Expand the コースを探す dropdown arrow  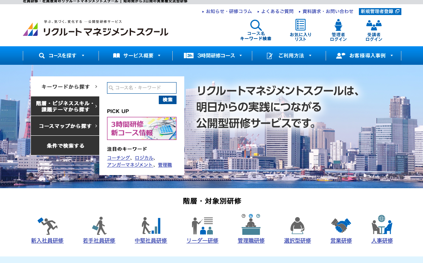(83, 56)
